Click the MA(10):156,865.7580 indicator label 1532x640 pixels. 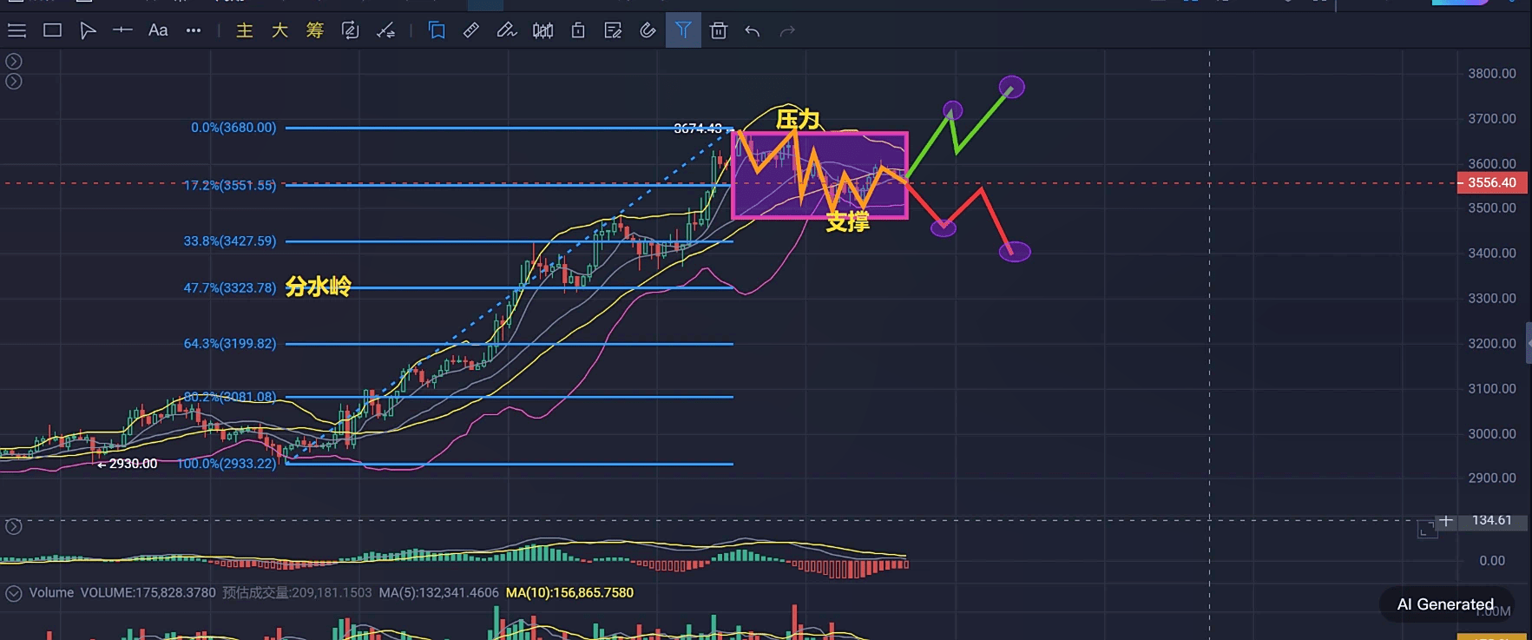(x=569, y=592)
